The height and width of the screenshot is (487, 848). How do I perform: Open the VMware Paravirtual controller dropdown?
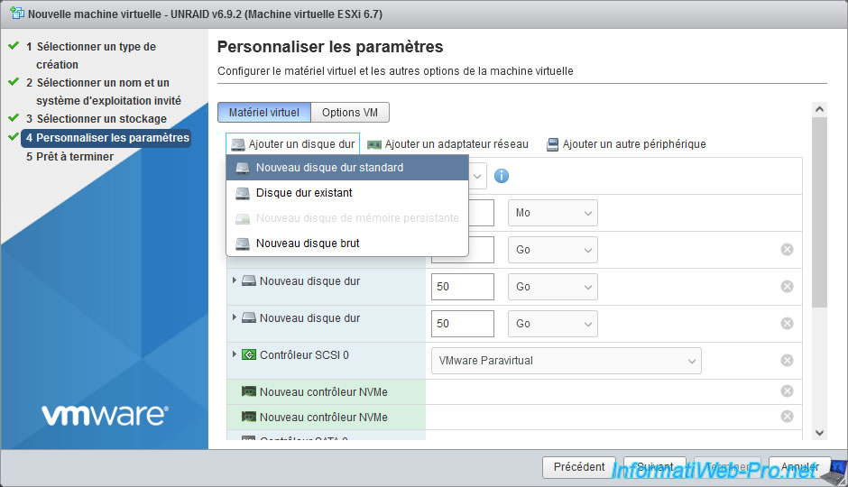click(566, 361)
